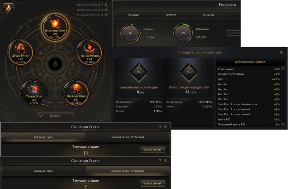Switch to Сказания Героя - Странствия tab

[127, 137]
